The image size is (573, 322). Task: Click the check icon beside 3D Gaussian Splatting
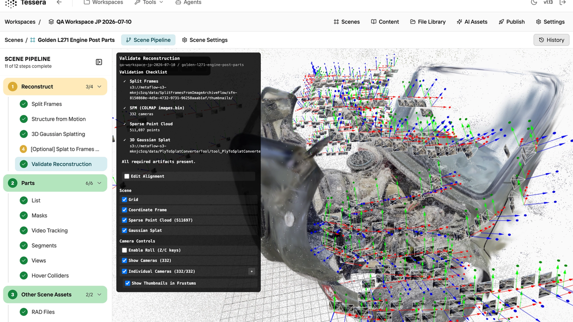click(23, 134)
